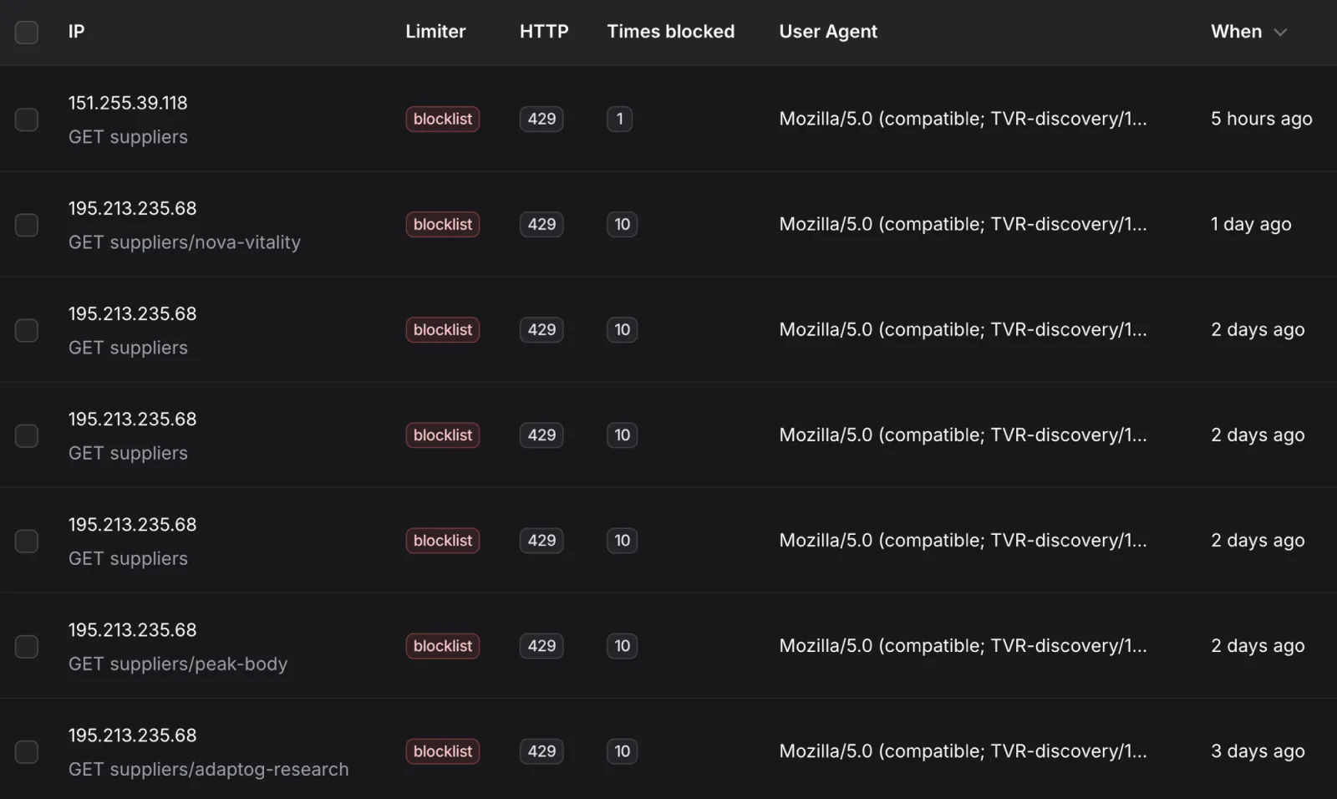1337x799 pixels.
Task: Click the count 10 in the nova-vitality row
Action: pyautogui.click(x=623, y=224)
